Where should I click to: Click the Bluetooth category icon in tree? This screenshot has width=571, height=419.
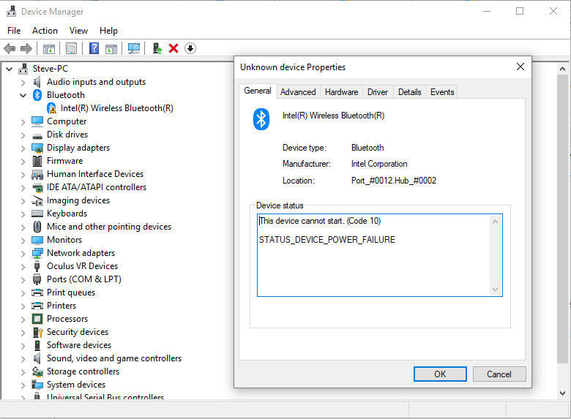(x=37, y=95)
